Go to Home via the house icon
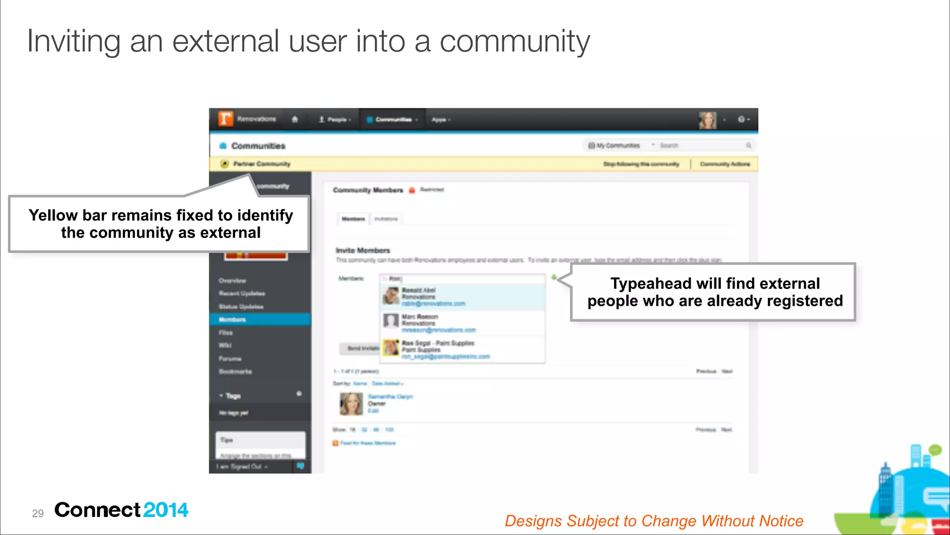This screenshot has height=535, width=950. tap(295, 119)
